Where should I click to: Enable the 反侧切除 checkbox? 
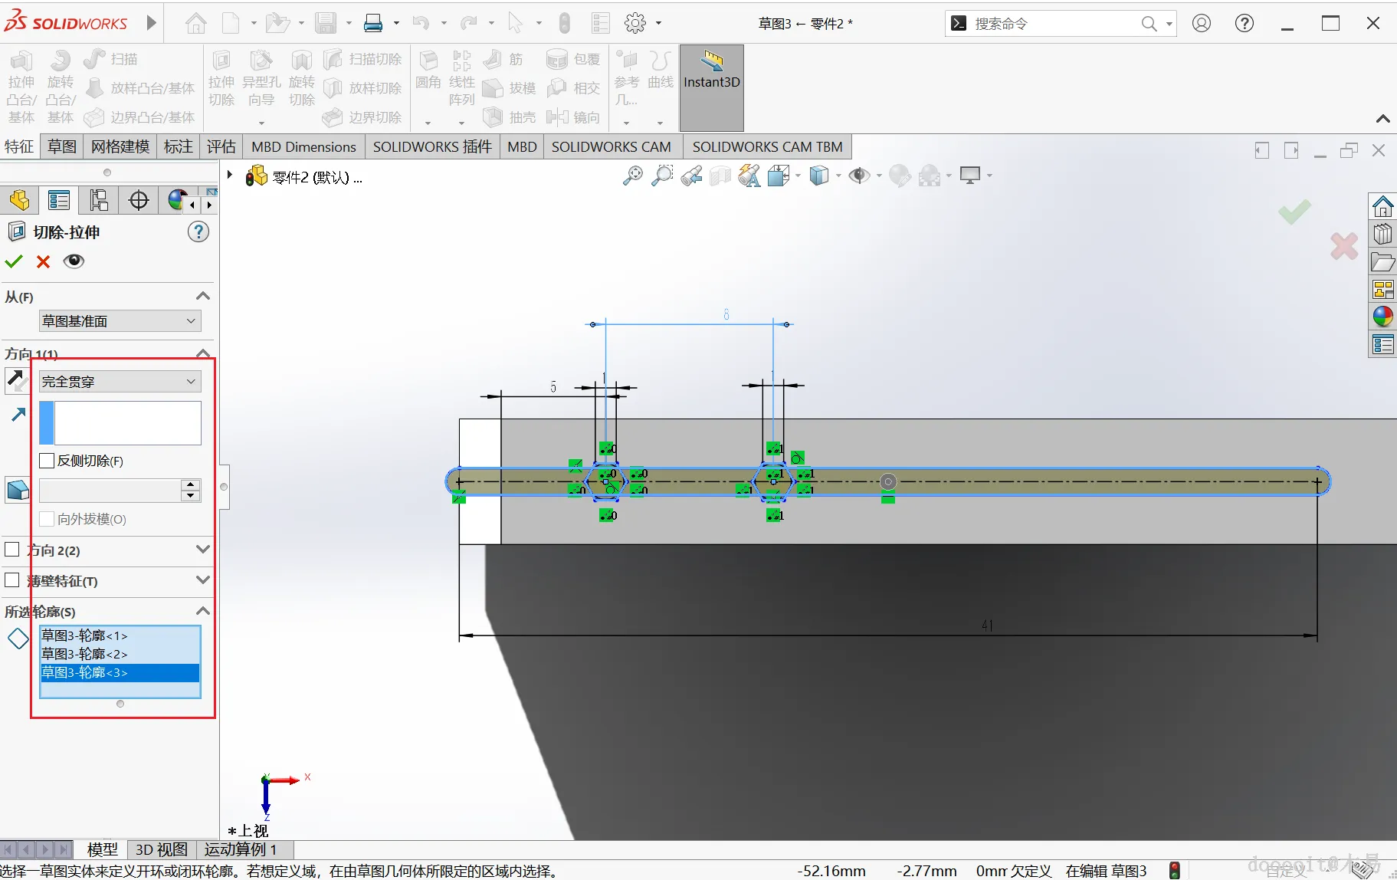(48, 461)
